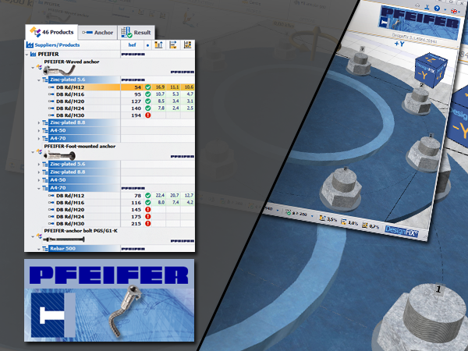
Task: Click the anchor icon in DesignFiX toolbar
Action: pos(427,7)
